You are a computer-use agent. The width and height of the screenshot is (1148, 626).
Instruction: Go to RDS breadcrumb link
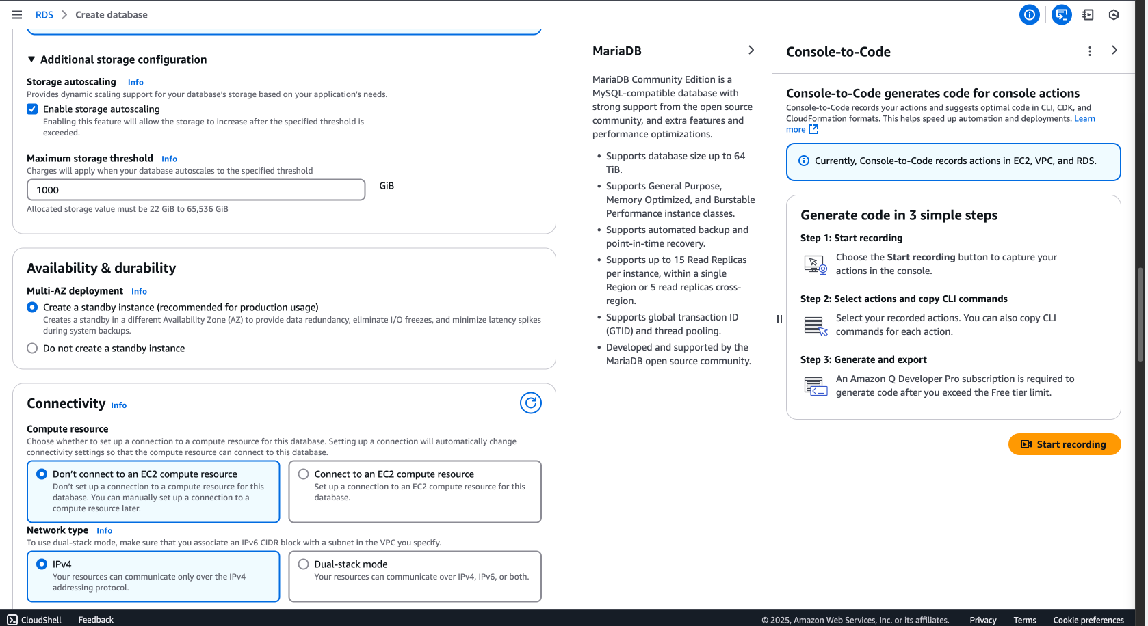pyautogui.click(x=44, y=15)
